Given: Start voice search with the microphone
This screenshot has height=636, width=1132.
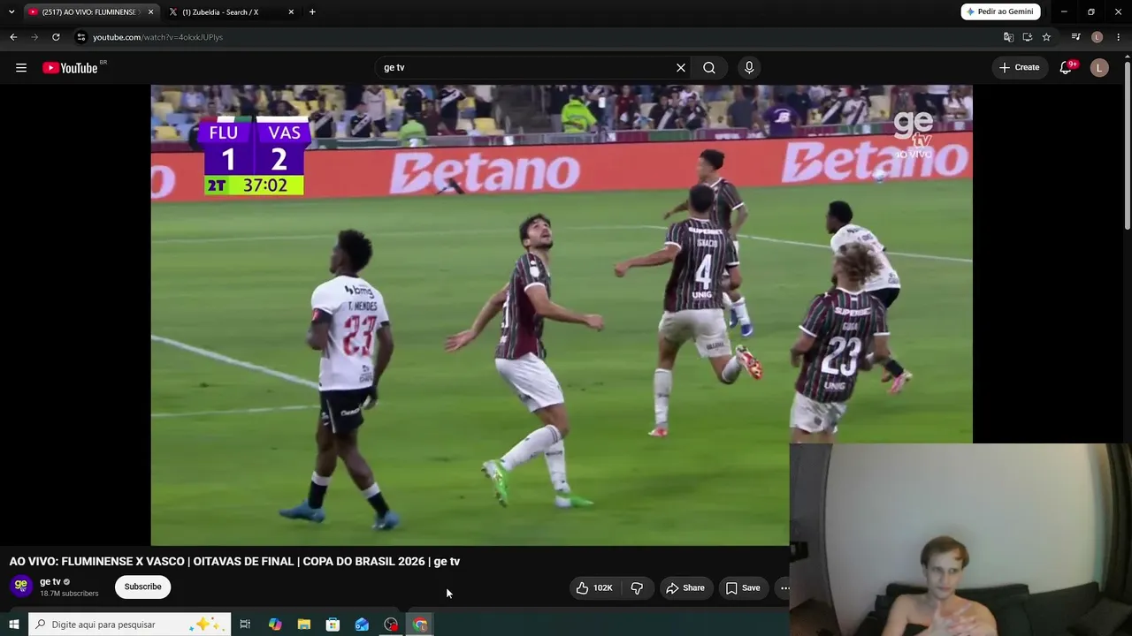Looking at the screenshot, I should (749, 68).
